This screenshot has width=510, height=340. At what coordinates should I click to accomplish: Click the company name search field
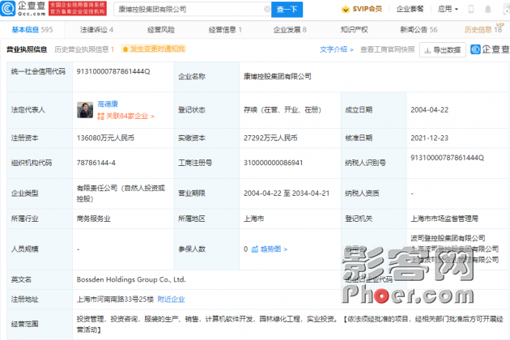coord(190,10)
